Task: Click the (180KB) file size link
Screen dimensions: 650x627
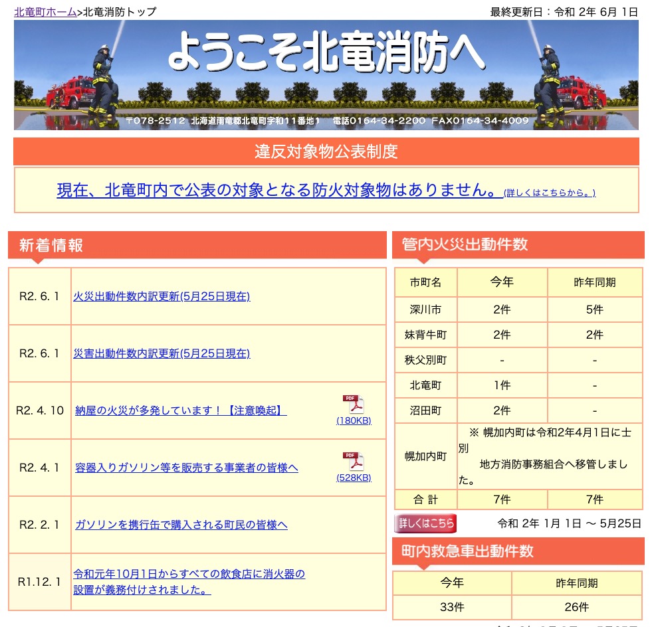Action: point(354,420)
